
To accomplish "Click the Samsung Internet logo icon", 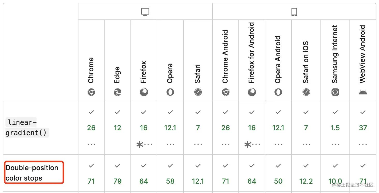I will (335, 92).
